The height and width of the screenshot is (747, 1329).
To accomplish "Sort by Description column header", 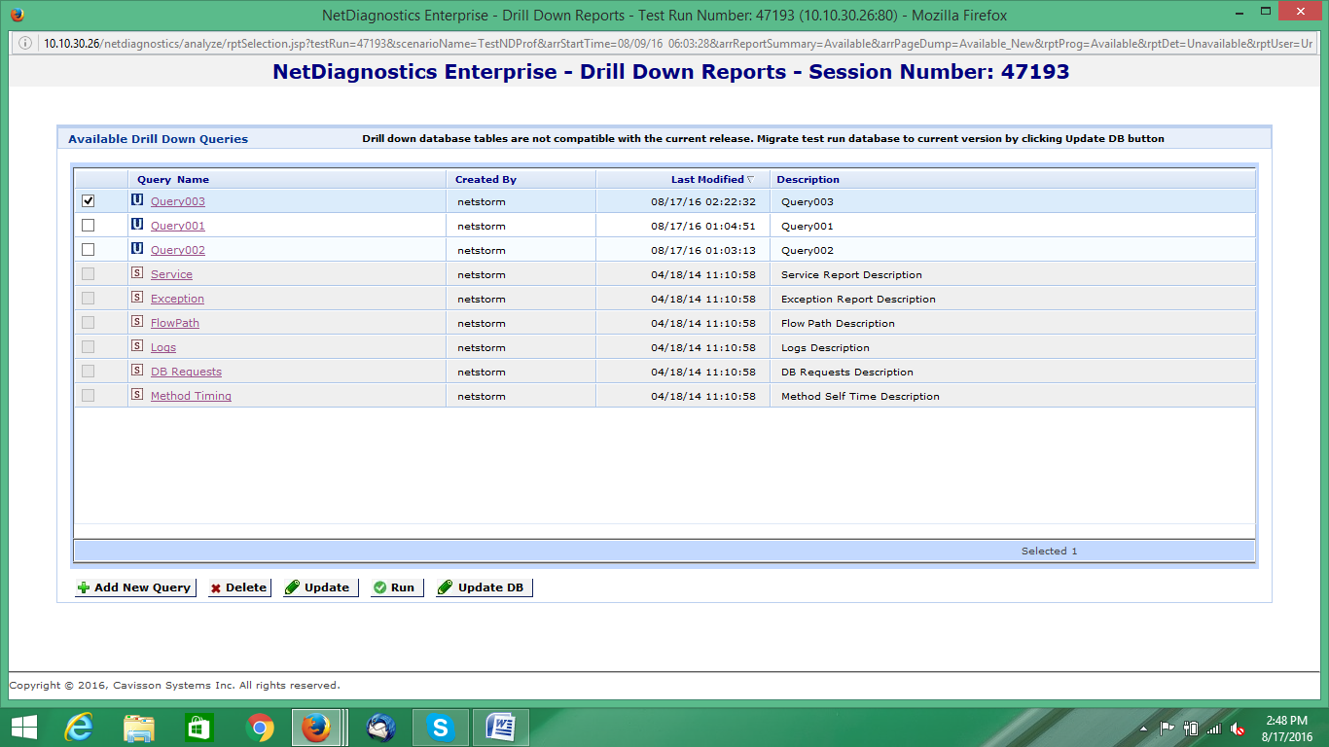I will point(1013,179).
